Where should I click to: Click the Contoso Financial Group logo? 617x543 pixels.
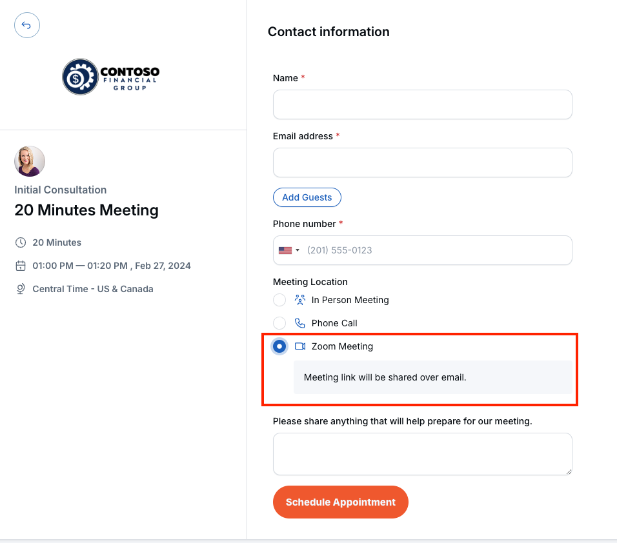pos(110,77)
